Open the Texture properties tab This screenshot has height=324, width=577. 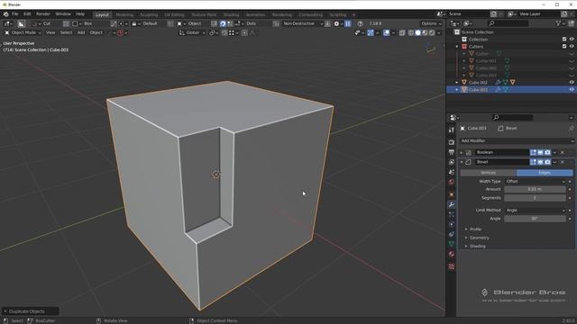coord(452,266)
